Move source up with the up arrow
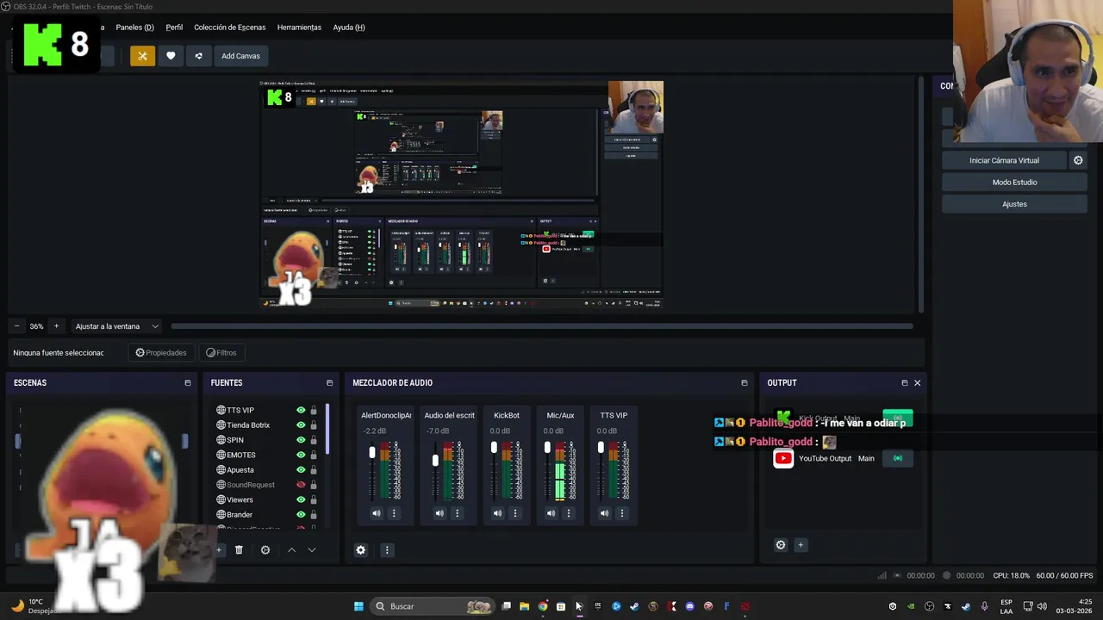 pos(291,550)
